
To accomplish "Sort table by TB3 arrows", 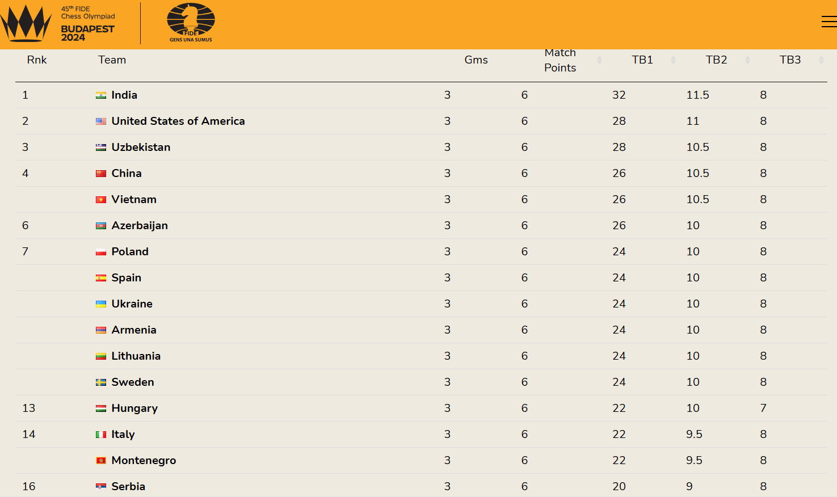I will pyautogui.click(x=821, y=60).
